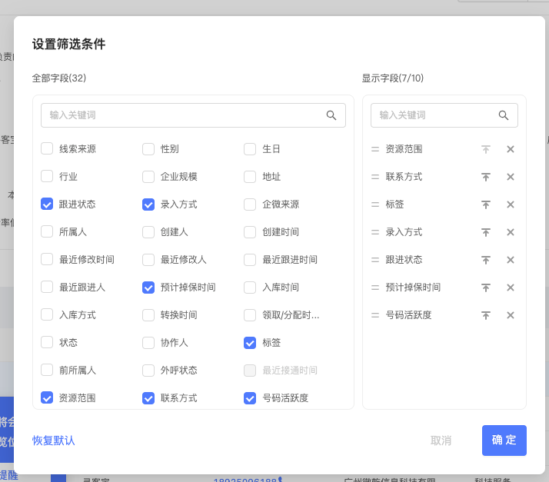Click search icon in 全部字段 search box

point(331,115)
